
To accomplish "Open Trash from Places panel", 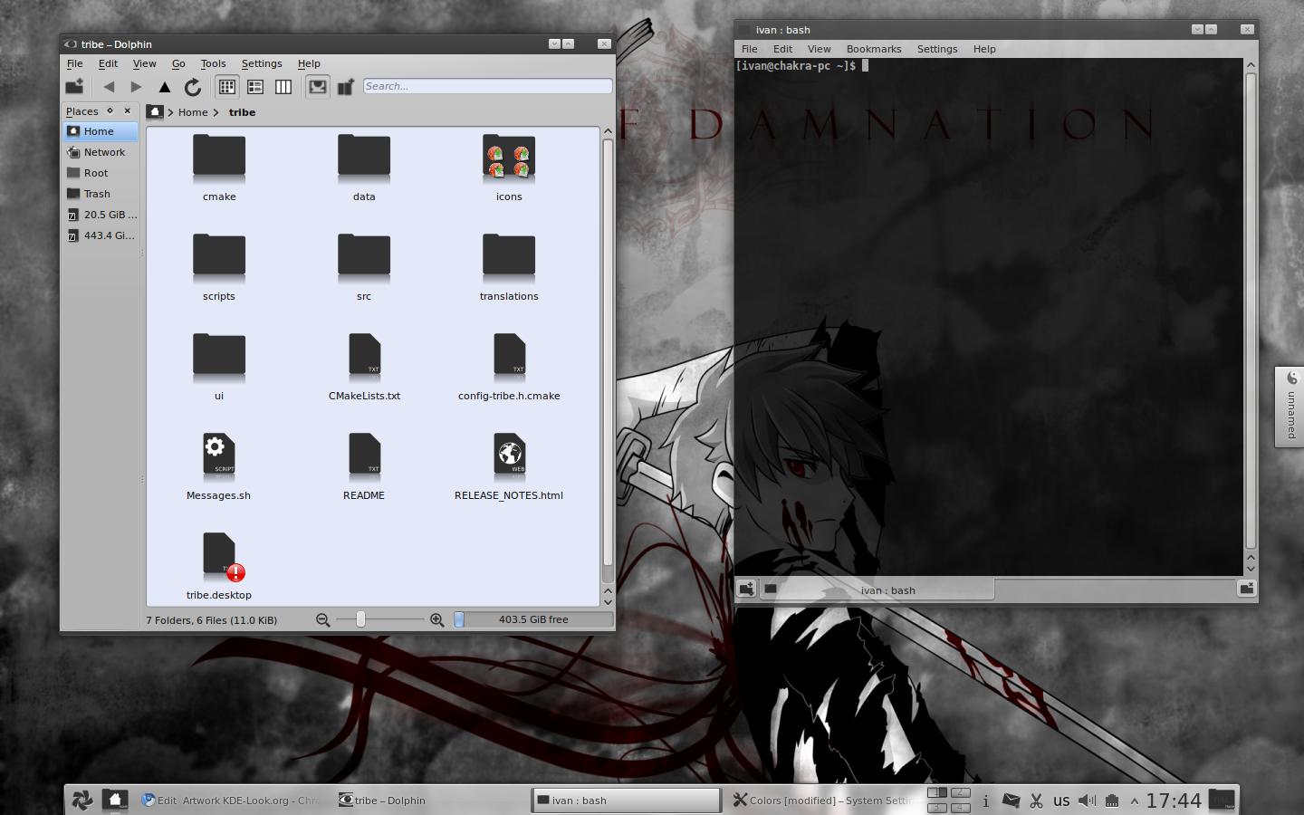I will [x=101, y=194].
